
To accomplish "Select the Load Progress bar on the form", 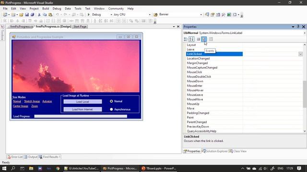I will tap(81, 116).
